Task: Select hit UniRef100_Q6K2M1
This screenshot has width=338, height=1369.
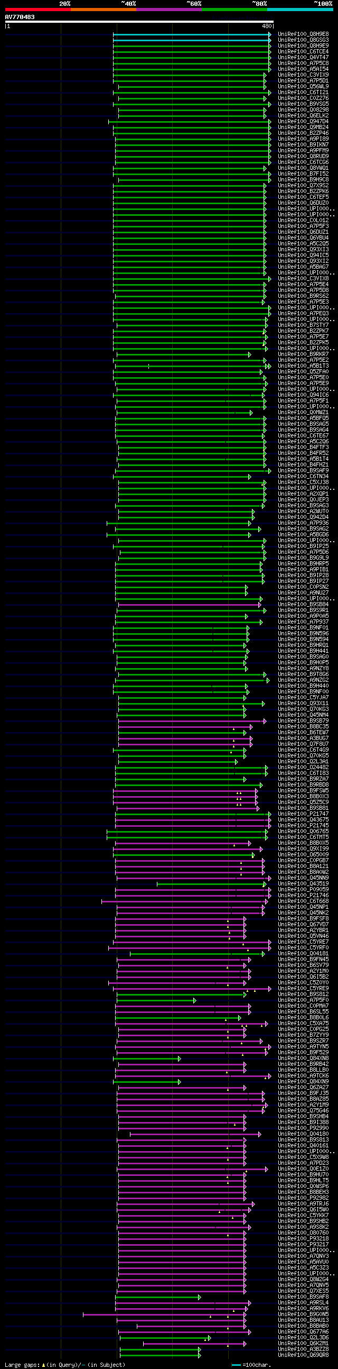Action: pos(303,1344)
